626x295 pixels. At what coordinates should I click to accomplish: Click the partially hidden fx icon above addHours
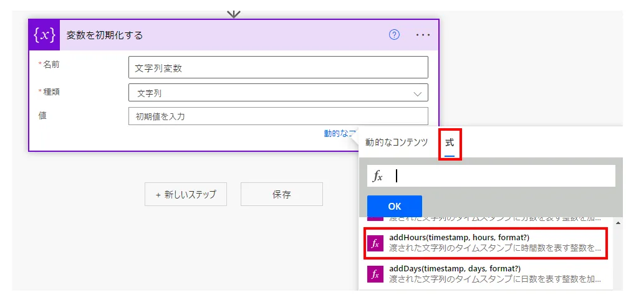(375, 217)
